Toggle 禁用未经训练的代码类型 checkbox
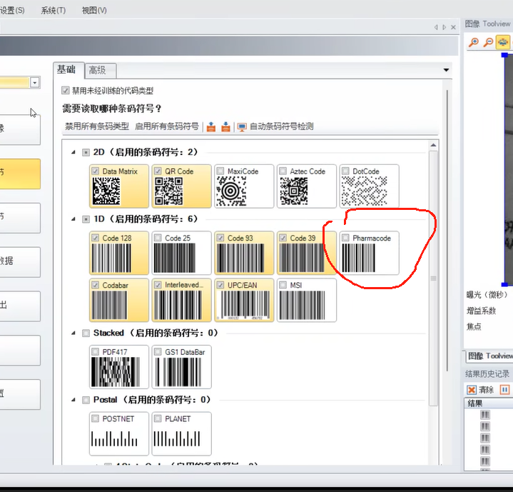The width and height of the screenshot is (513, 492). point(66,91)
